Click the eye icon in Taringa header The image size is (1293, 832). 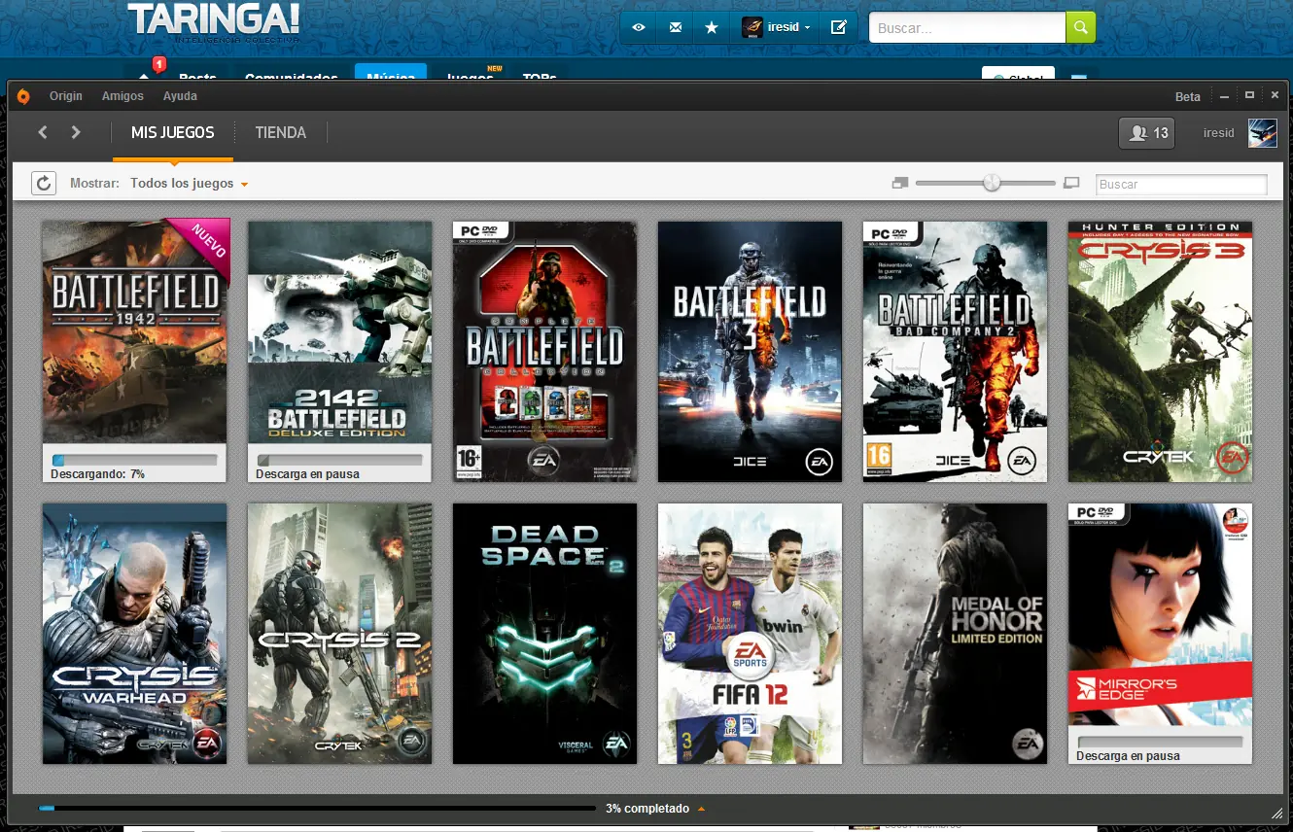pyautogui.click(x=639, y=27)
